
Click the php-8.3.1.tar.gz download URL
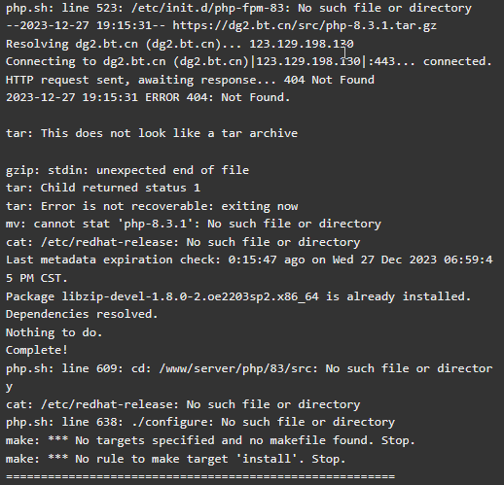[x=305, y=26]
